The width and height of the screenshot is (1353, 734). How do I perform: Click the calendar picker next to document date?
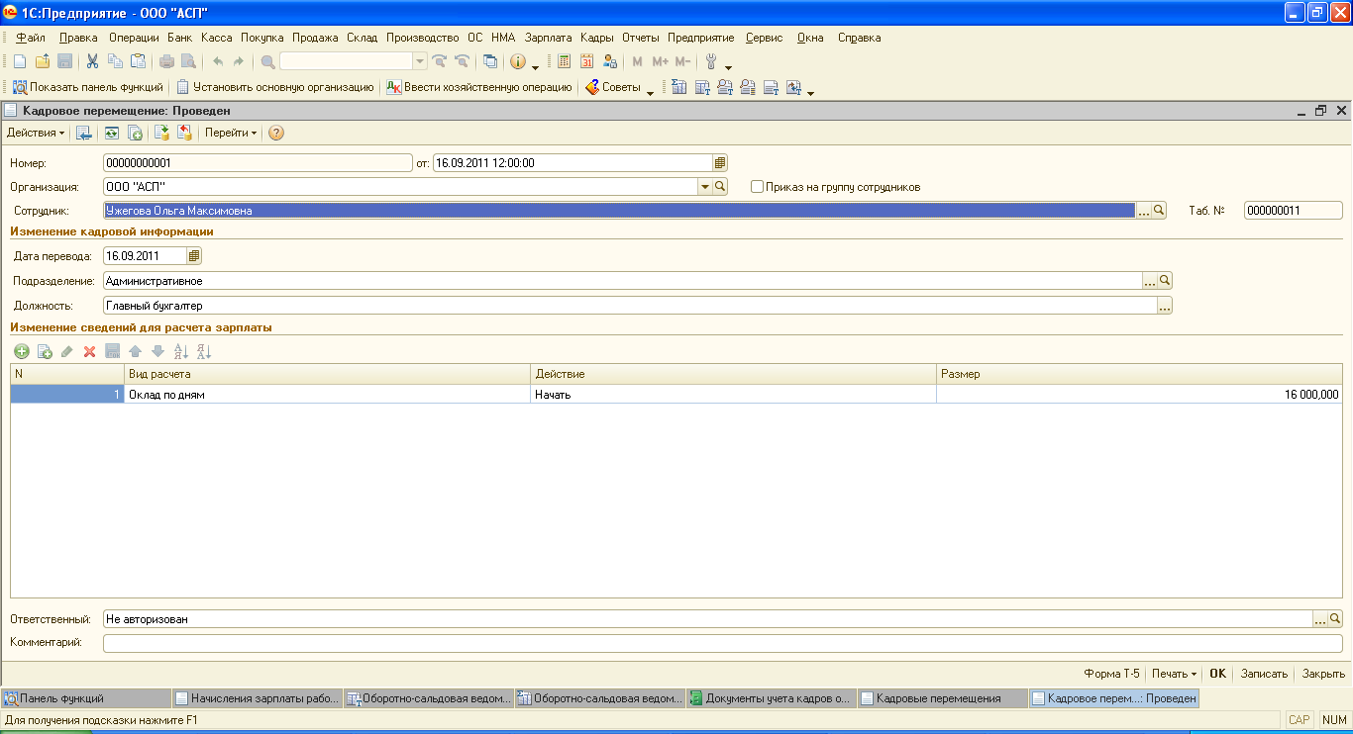(720, 163)
